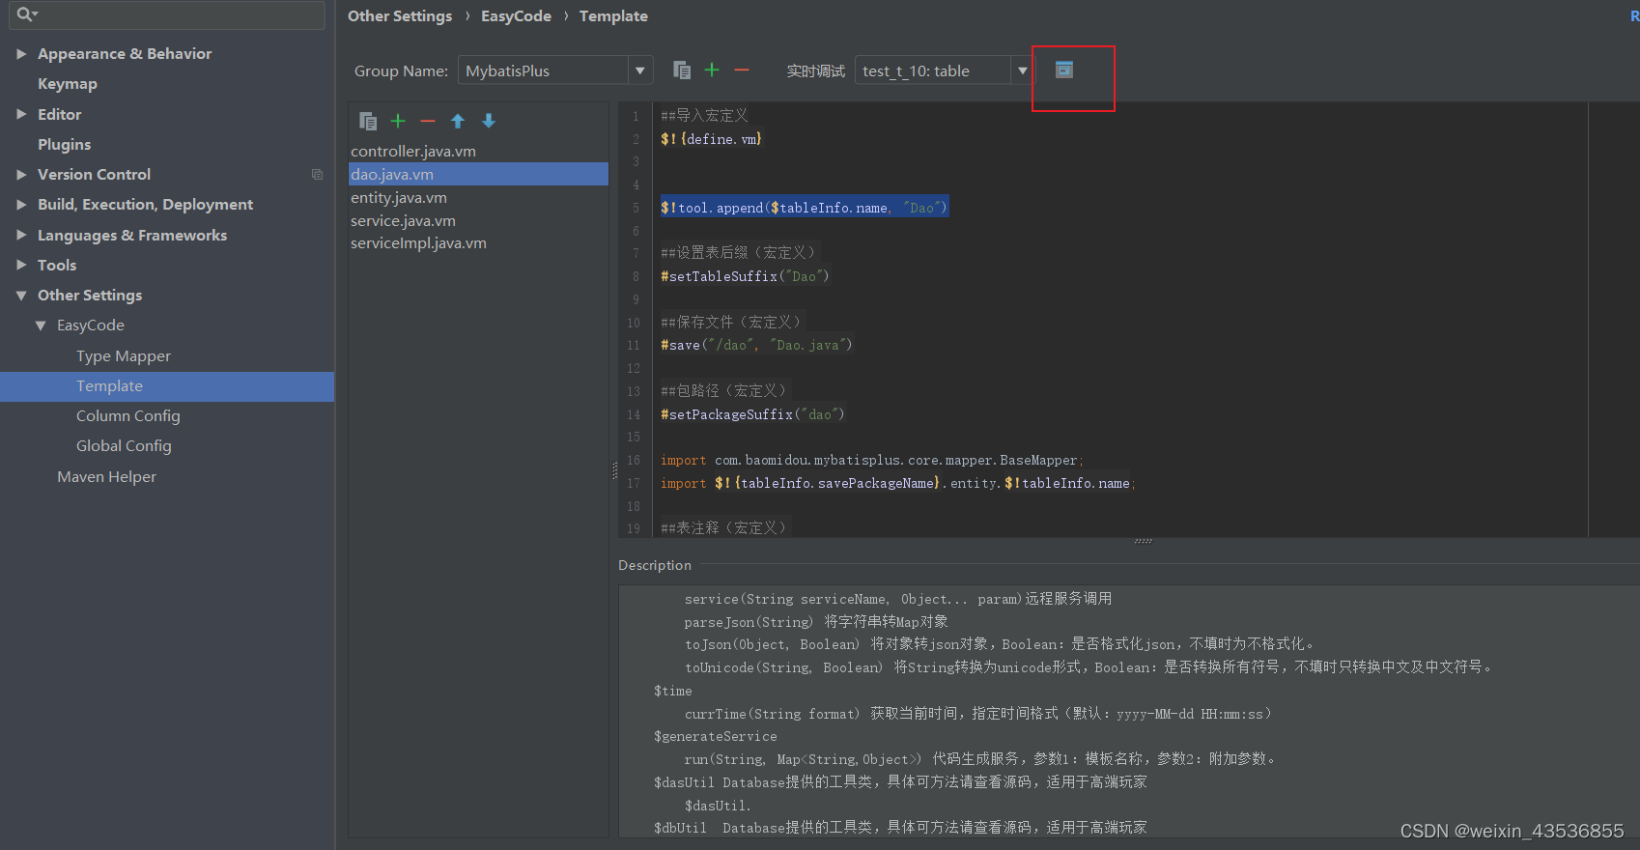Expand Build, Execution, Deployment node
Image resolution: width=1640 pixels, height=850 pixels.
[x=21, y=205]
